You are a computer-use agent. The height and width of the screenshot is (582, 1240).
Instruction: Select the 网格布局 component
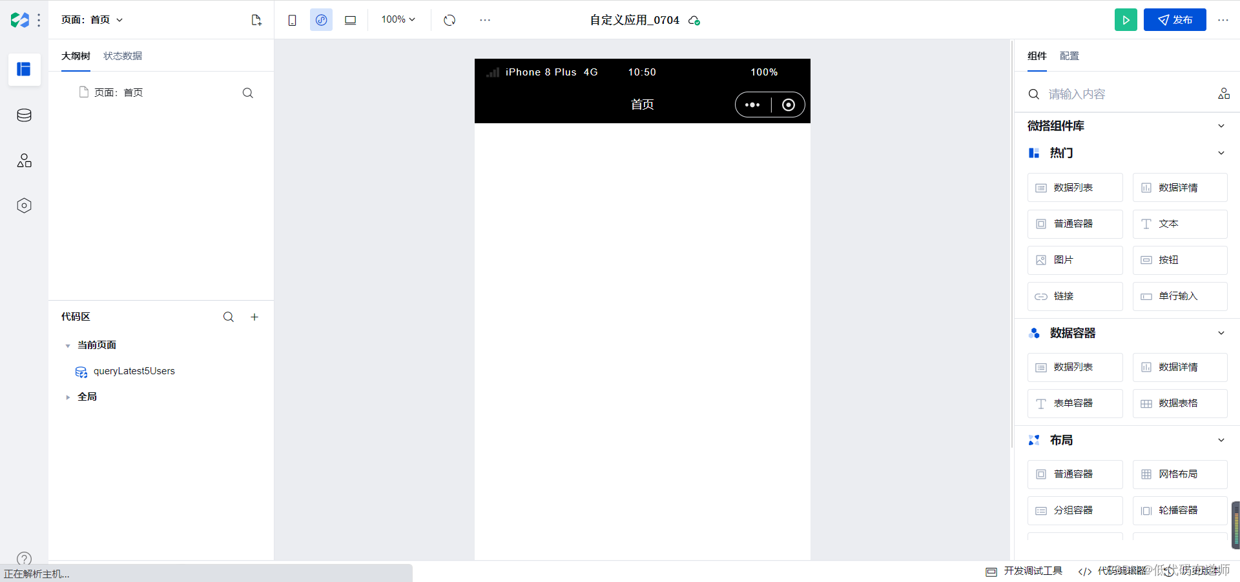tap(1180, 474)
